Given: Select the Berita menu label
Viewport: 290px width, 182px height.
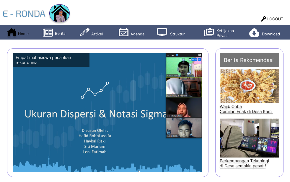Looking at the screenshot, I should pos(60,34).
